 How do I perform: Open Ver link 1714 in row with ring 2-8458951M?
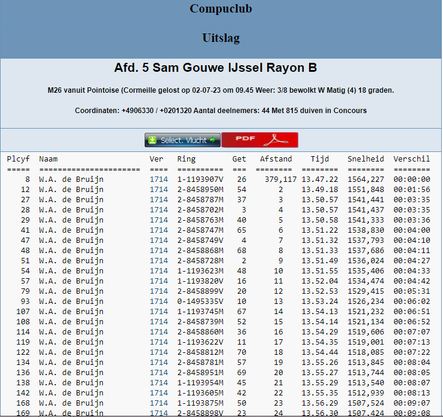158,373
